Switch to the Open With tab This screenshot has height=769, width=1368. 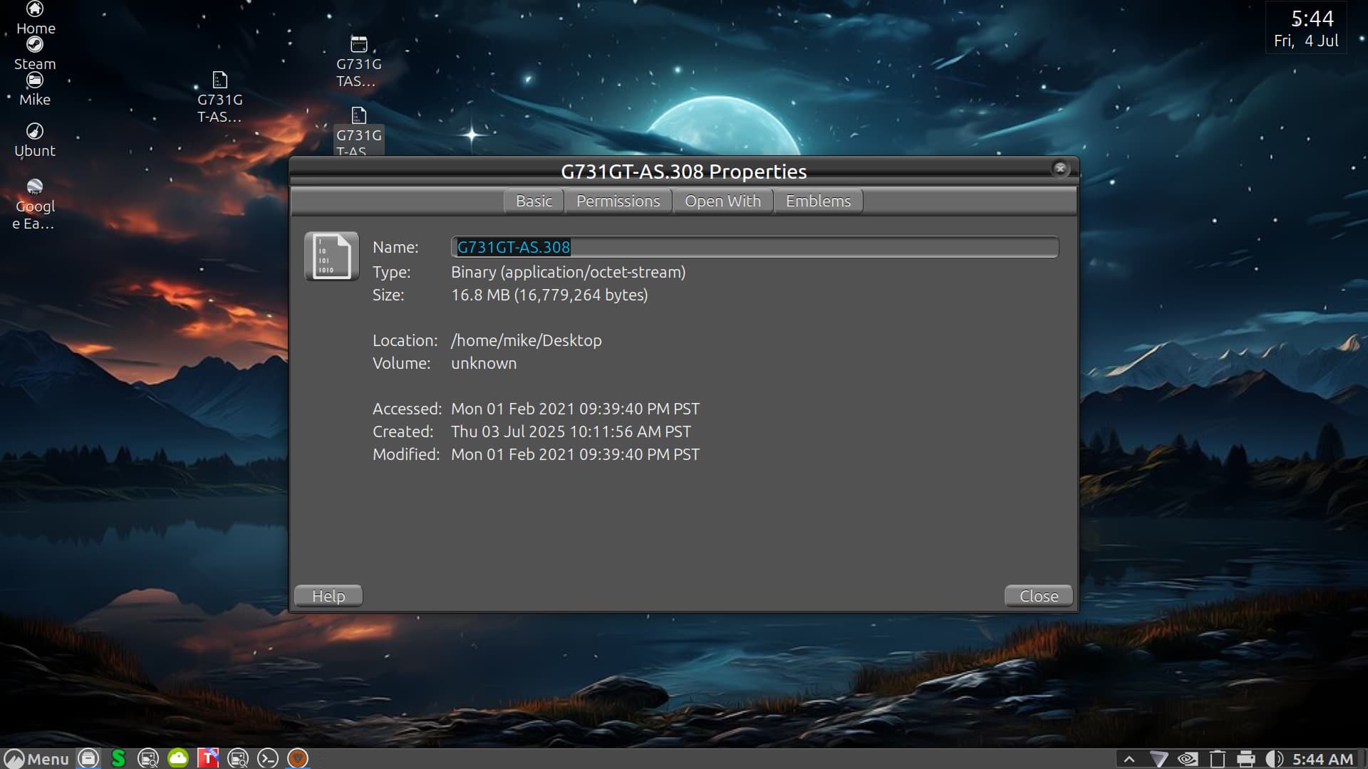pos(723,202)
